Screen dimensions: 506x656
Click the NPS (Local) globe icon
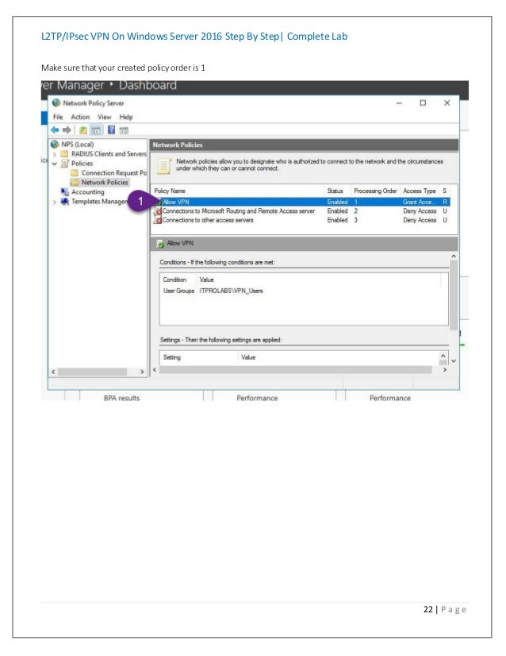[x=55, y=145]
